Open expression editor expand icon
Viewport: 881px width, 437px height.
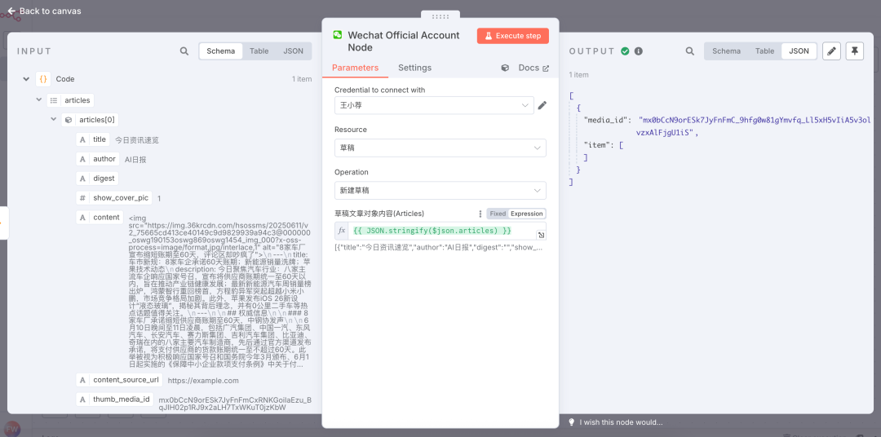point(540,235)
